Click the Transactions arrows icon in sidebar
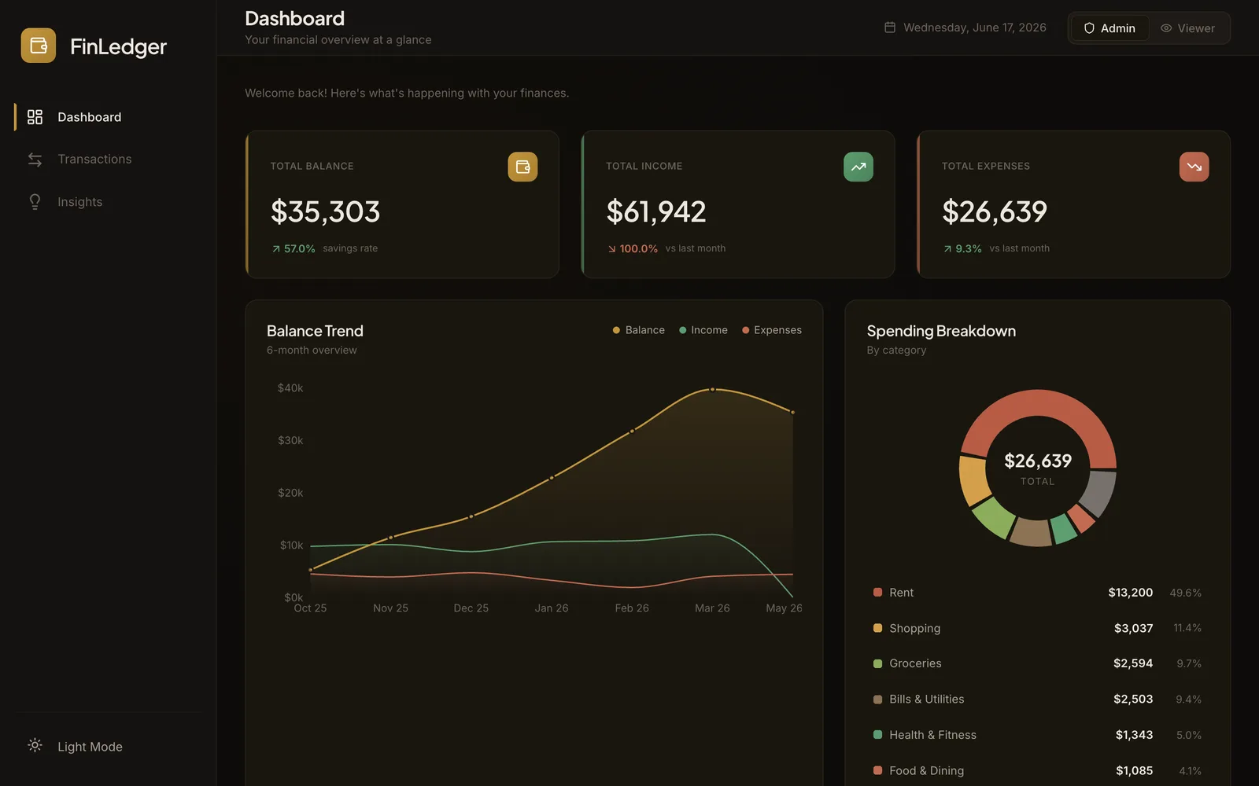1259x786 pixels. click(35, 160)
